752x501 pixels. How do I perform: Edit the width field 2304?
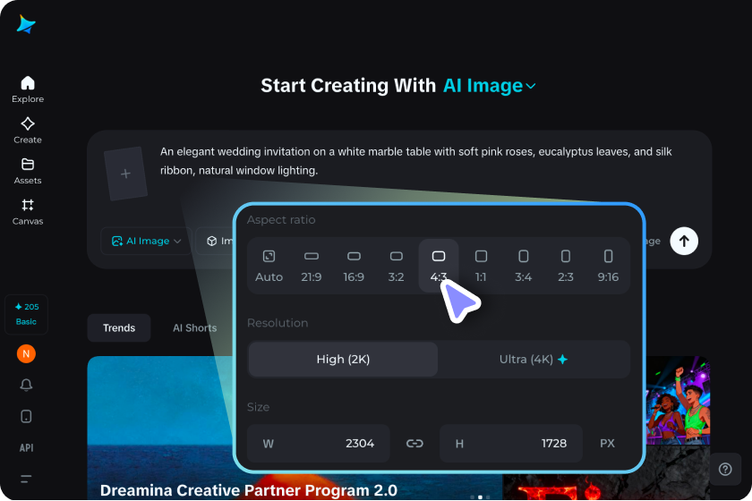(319, 444)
